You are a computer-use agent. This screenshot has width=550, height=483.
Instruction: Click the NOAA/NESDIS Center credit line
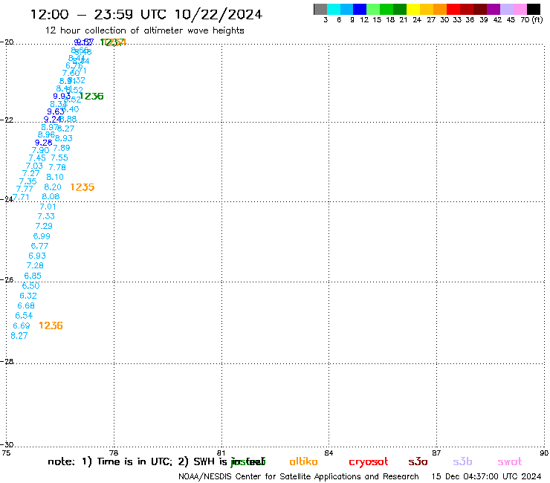pyautogui.click(x=299, y=477)
